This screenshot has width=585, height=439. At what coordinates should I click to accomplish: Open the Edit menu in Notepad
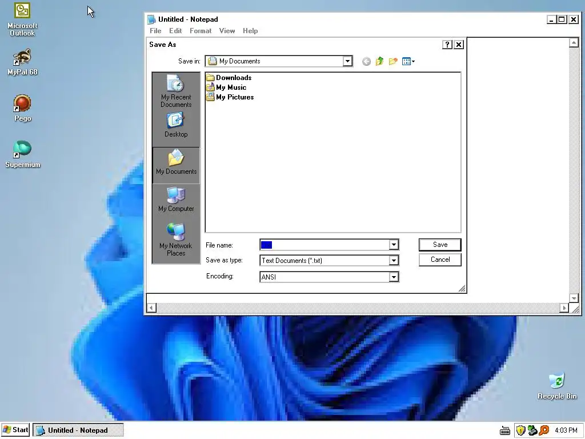tap(175, 31)
